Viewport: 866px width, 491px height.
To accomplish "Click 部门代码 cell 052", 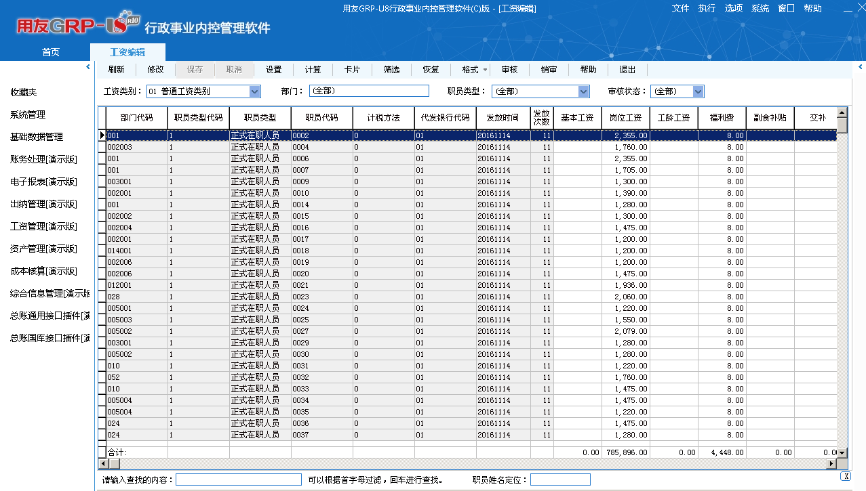I will 137,377.
